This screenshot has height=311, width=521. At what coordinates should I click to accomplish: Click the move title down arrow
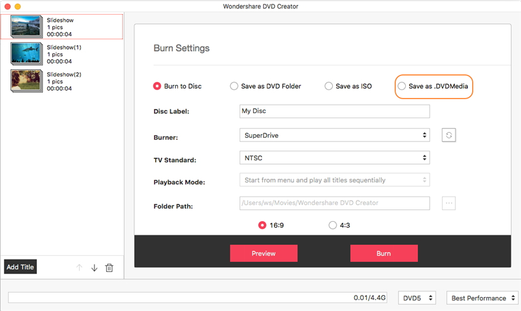click(x=94, y=268)
